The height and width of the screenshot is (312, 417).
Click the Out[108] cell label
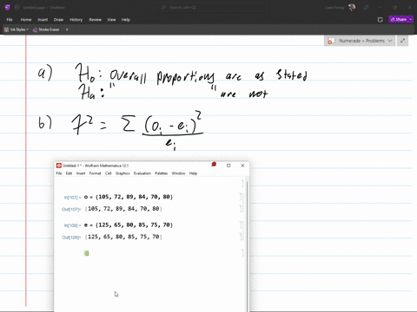(x=71, y=237)
